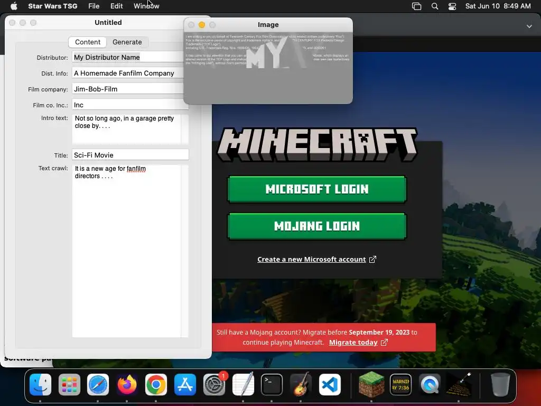This screenshot has width=541, height=406.
Task: Click the Film company field
Action: pos(128,89)
